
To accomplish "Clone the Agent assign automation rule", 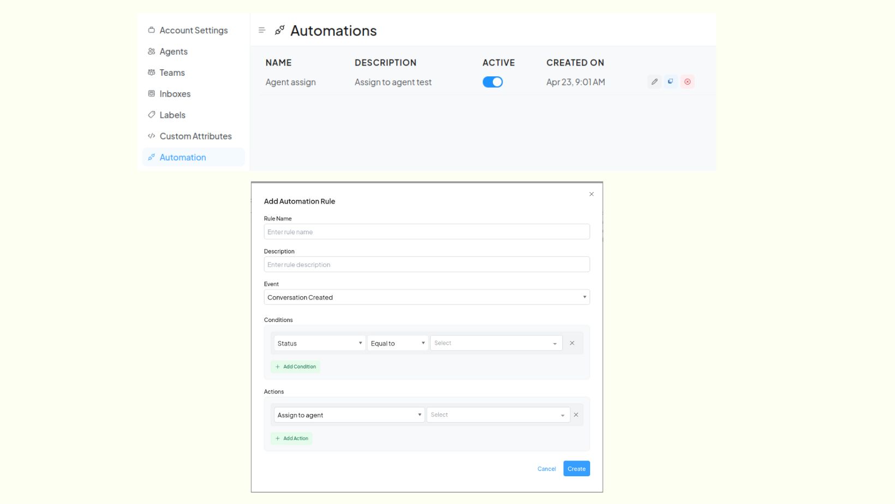I will tap(671, 82).
